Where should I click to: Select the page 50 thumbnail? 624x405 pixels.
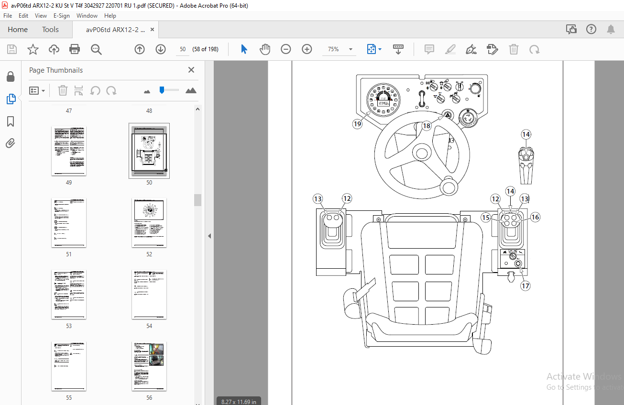[x=149, y=151]
